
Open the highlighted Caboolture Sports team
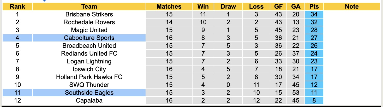pyautogui.click(x=89, y=38)
